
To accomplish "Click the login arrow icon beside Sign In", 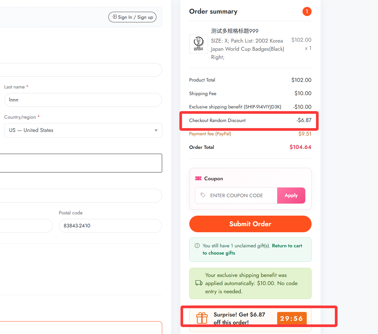I will point(115,17).
